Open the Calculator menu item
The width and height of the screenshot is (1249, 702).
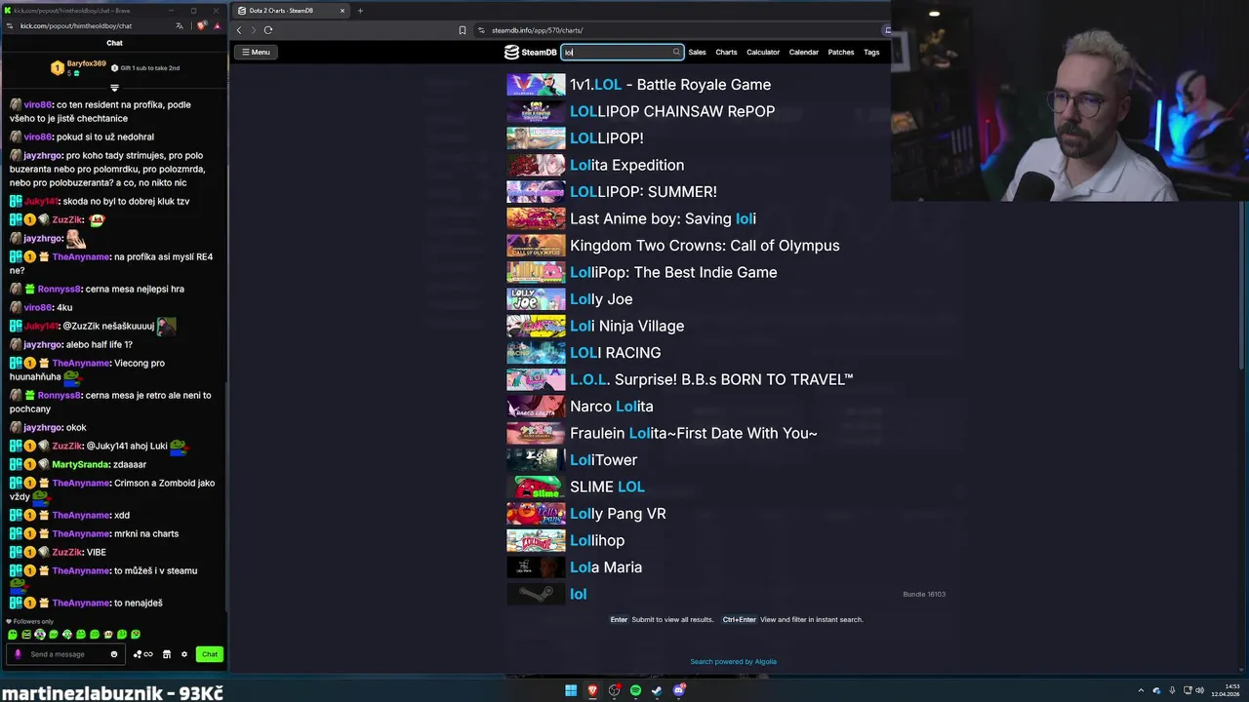763,52
